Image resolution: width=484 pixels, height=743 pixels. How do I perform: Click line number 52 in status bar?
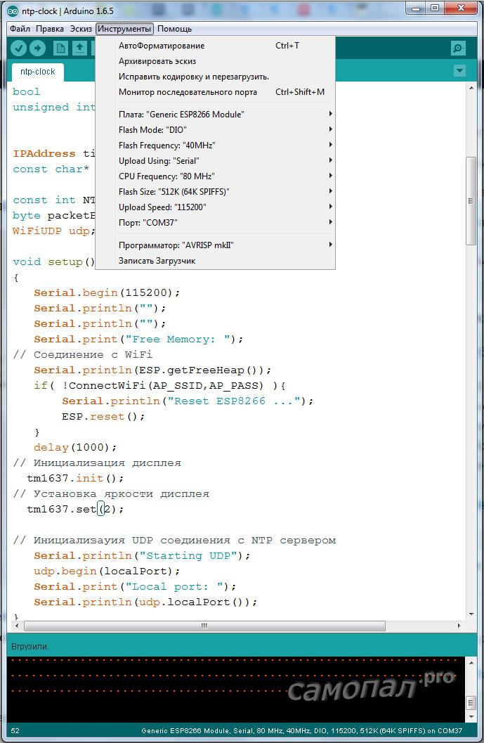[x=15, y=730]
